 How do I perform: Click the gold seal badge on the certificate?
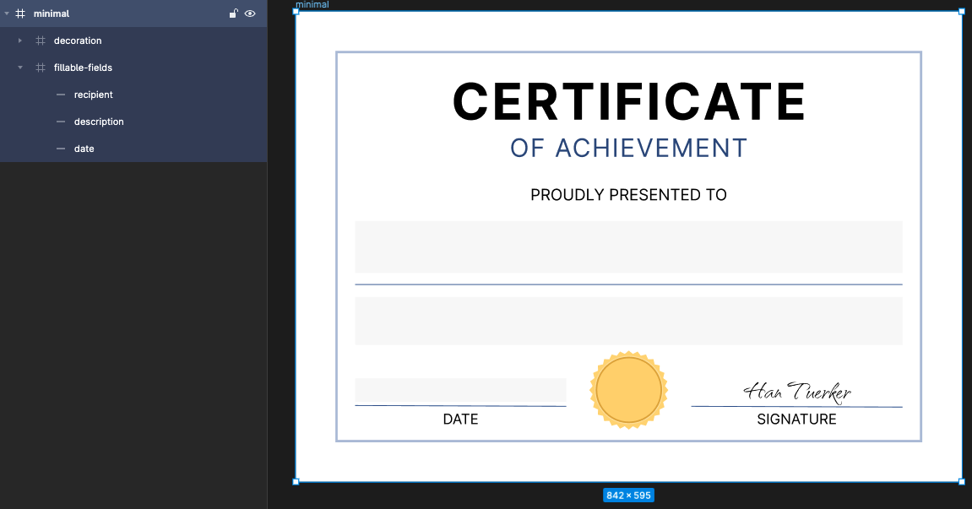tap(628, 390)
